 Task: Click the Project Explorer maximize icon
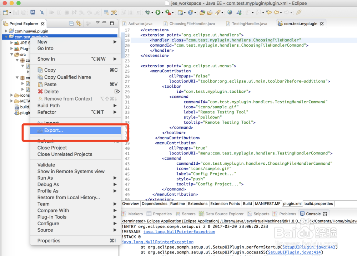click(x=112, y=23)
